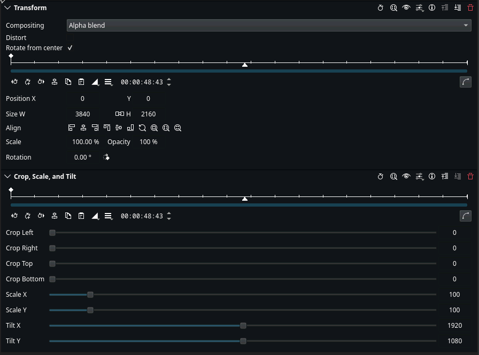Disable the Transform effect via eye icon
This screenshot has height=355, width=479.
click(x=406, y=7)
